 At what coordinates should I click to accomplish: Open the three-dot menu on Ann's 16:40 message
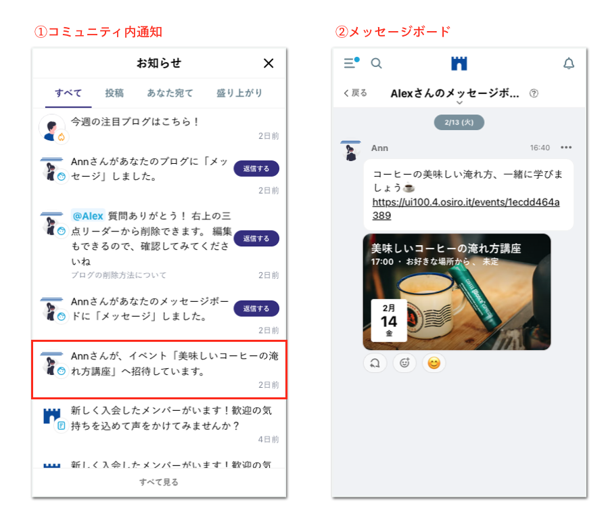pos(566,147)
